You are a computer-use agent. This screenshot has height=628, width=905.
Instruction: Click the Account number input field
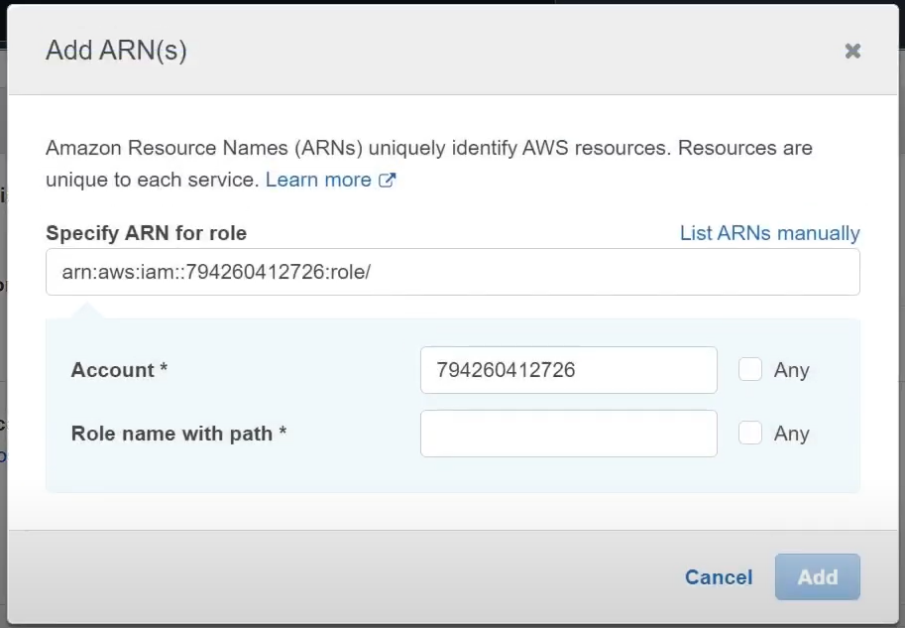[569, 370]
